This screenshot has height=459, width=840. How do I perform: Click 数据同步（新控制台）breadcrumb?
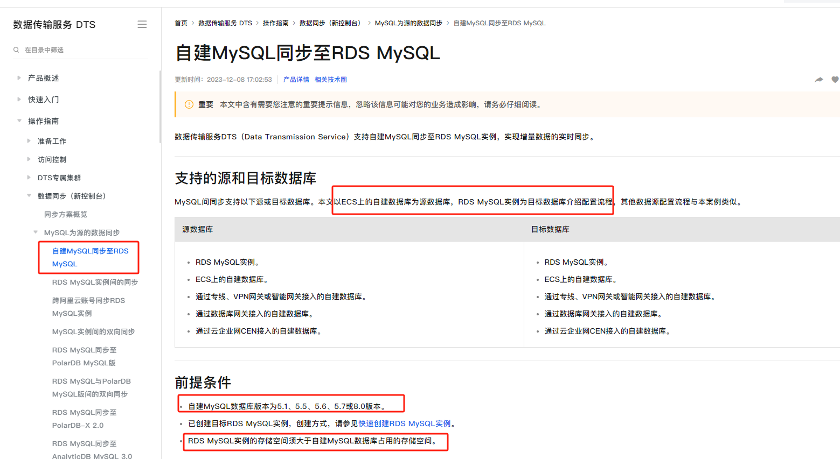(332, 23)
